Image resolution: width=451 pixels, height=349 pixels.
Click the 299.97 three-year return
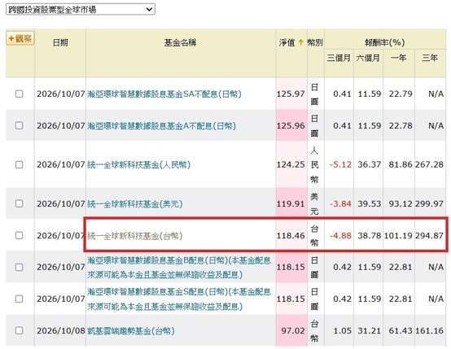429,204
